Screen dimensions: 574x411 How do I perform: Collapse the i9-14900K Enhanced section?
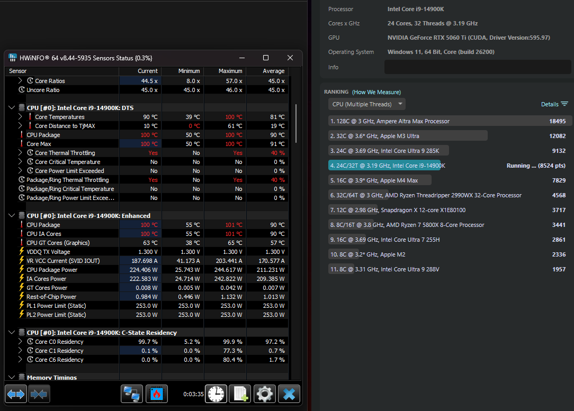(12, 215)
